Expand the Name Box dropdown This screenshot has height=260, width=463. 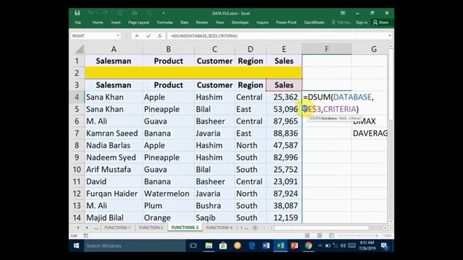pos(118,35)
